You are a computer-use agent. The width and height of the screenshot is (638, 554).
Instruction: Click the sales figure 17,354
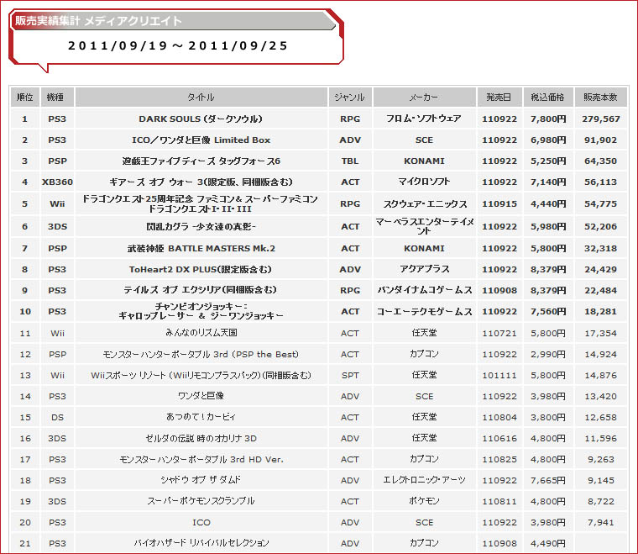click(x=601, y=333)
